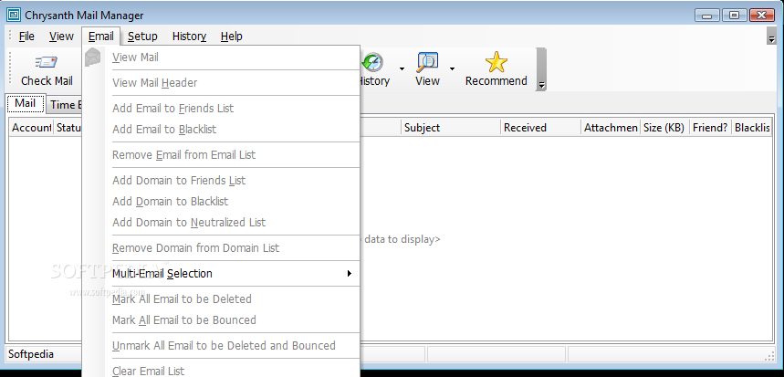Select Mark All Email to be Bounced
The image size is (784, 377).
221,320
